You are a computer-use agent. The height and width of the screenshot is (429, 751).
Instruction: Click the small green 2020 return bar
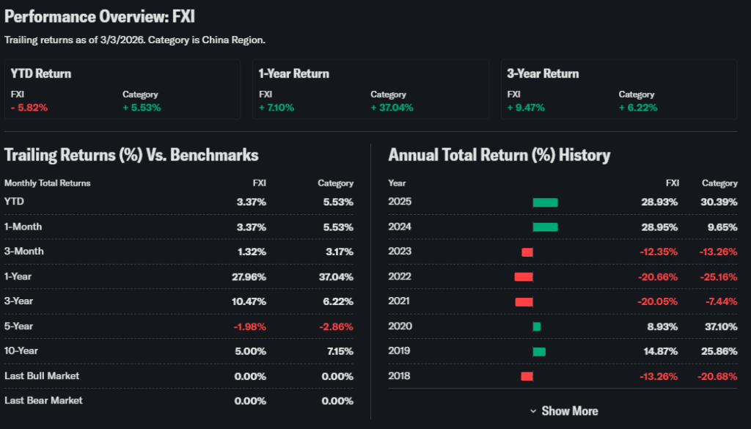click(x=537, y=327)
